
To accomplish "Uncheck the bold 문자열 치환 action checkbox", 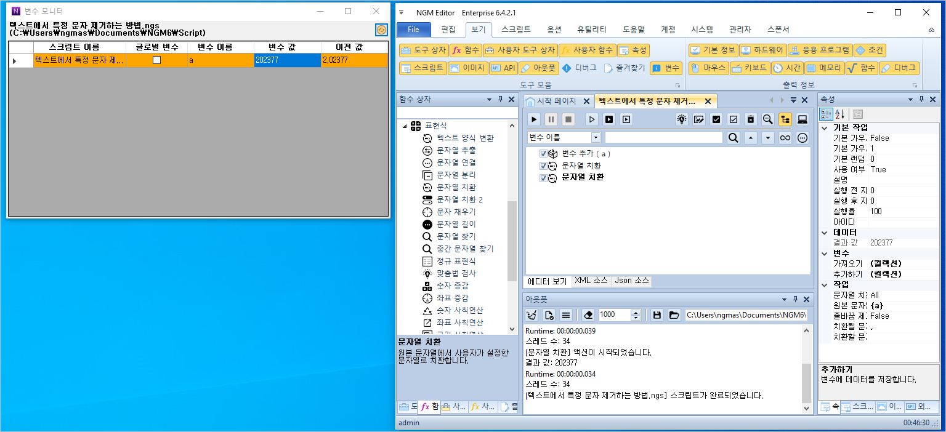I will 543,178.
